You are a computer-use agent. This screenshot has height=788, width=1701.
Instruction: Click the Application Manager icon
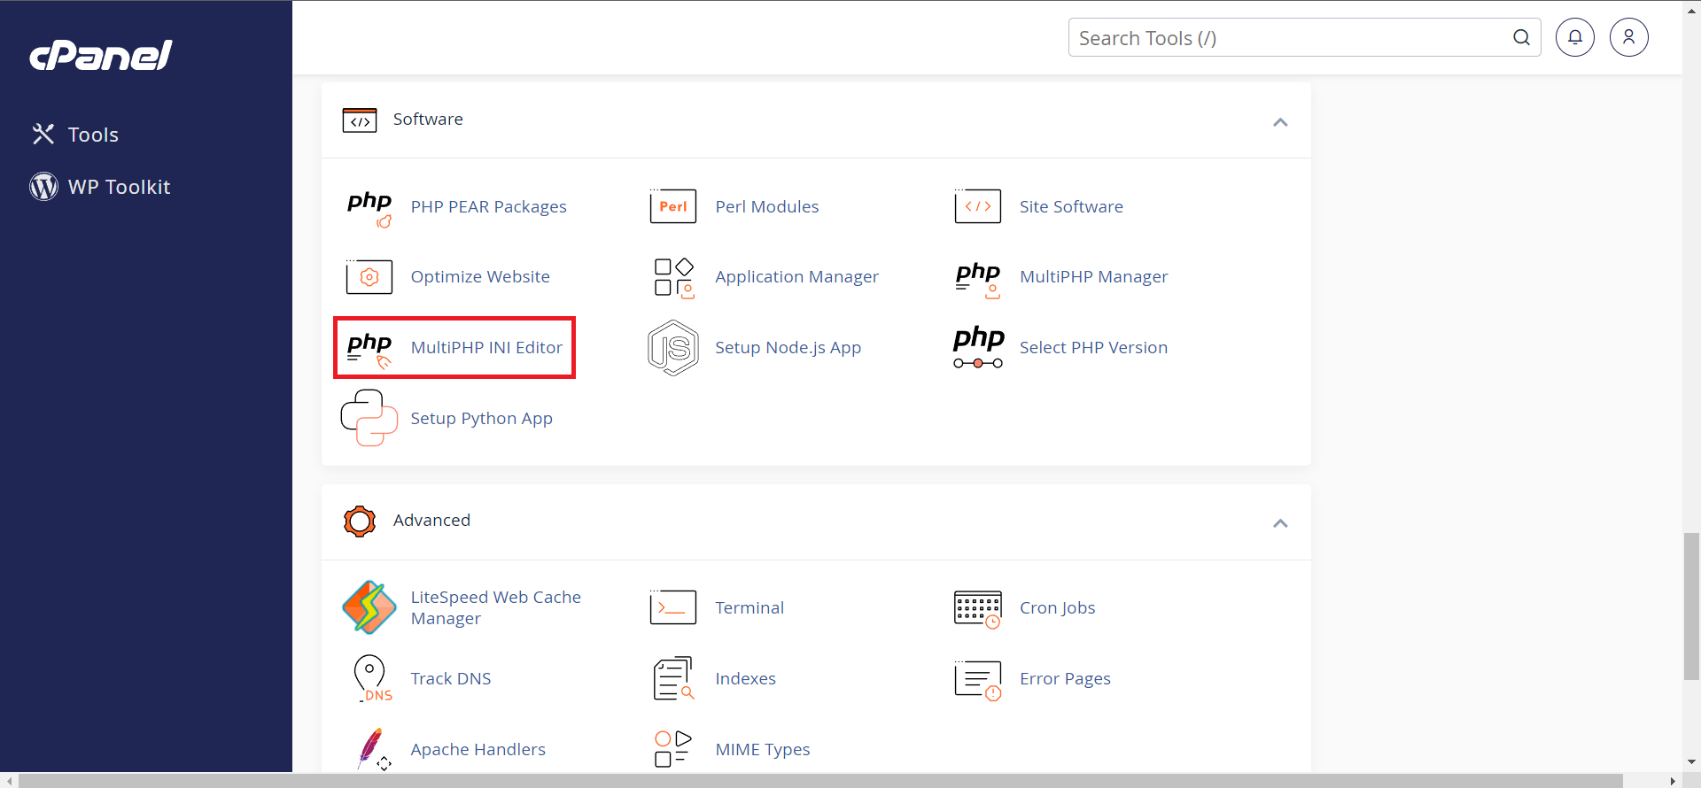tap(673, 278)
